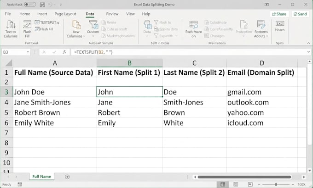
Task: Click into the formula bar text
Action: click(93, 52)
